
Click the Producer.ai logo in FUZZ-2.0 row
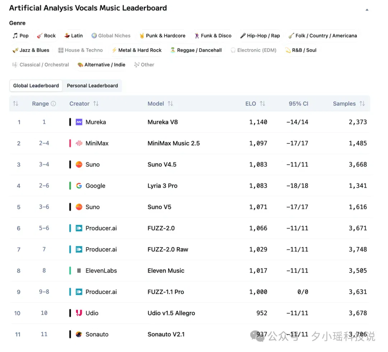79,228
